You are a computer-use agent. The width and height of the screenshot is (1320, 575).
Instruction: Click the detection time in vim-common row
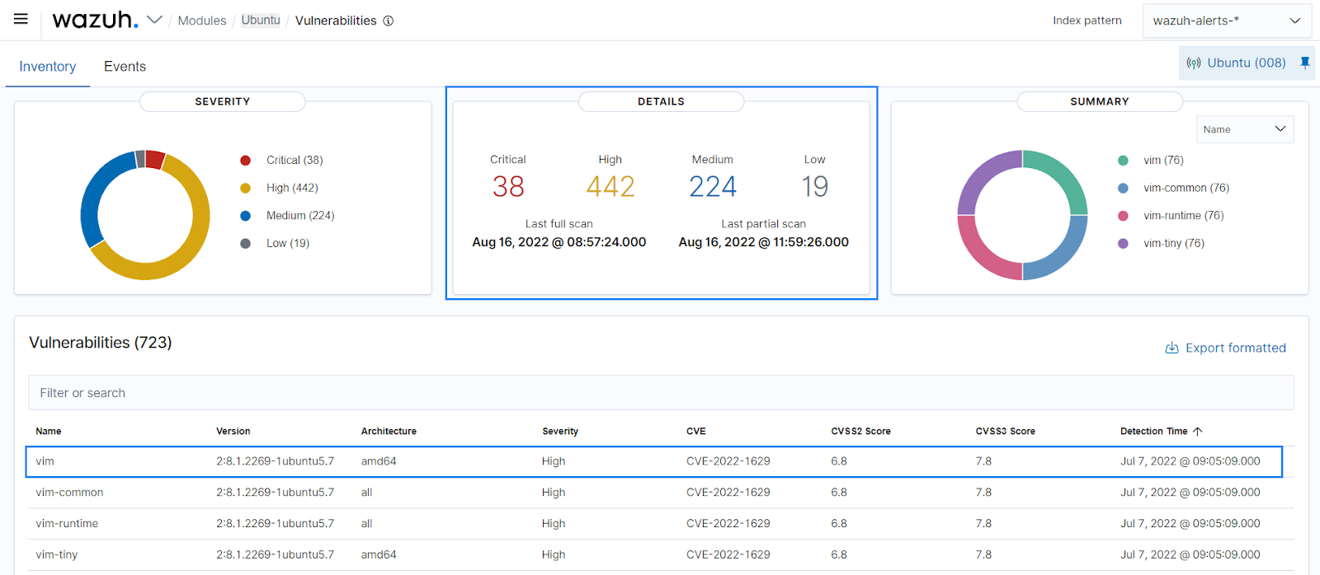(x=1190, y=493)
